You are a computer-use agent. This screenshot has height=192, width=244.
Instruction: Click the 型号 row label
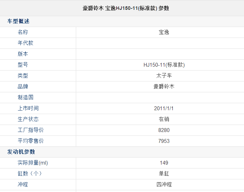click(23, 65)
